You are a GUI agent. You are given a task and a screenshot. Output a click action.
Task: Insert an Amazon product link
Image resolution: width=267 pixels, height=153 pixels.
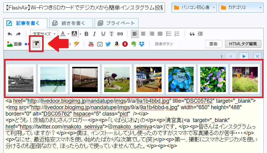point(117,44)
